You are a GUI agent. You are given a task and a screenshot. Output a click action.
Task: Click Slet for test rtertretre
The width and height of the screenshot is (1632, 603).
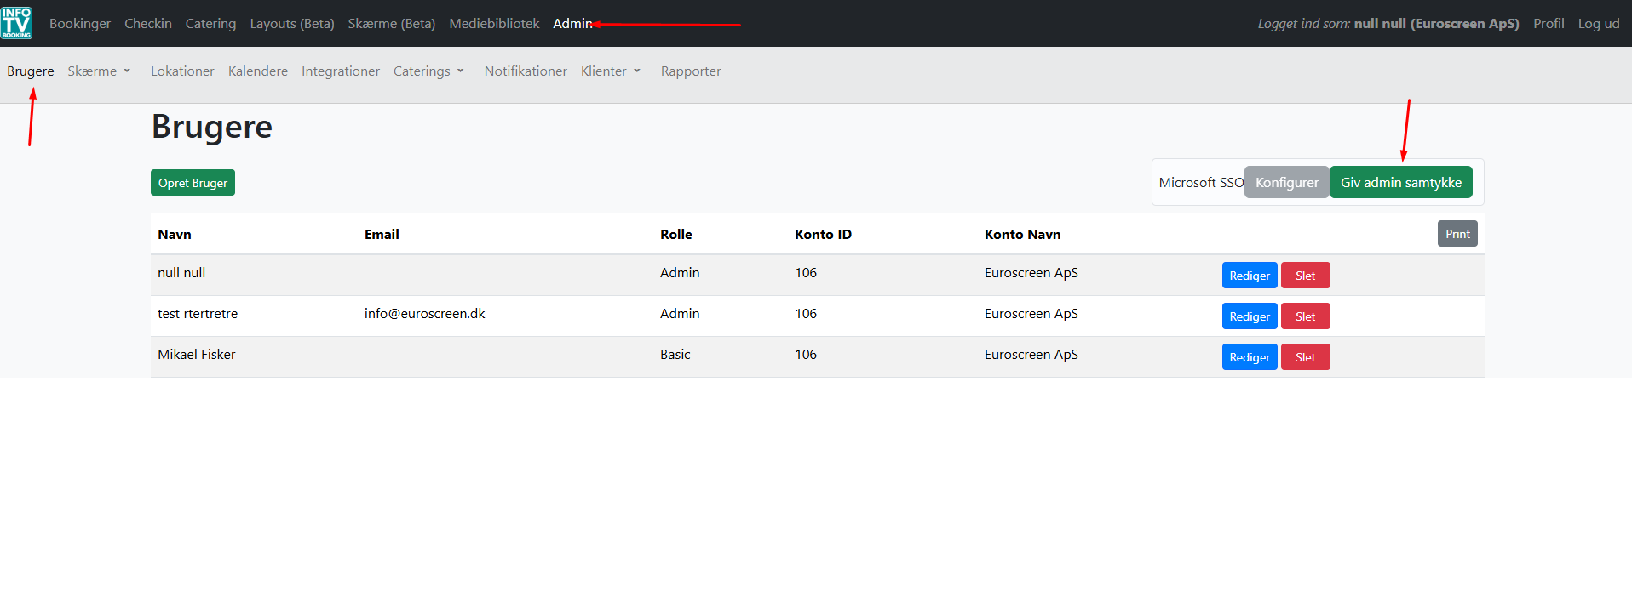coord(1305,316)
